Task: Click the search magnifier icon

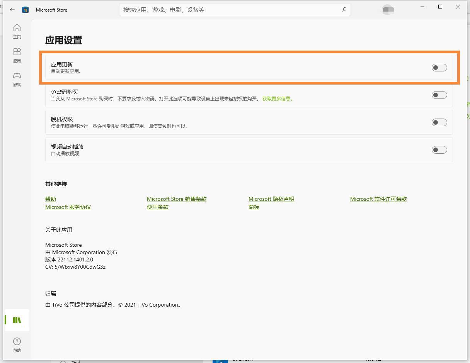Action: tap(344, 10)
